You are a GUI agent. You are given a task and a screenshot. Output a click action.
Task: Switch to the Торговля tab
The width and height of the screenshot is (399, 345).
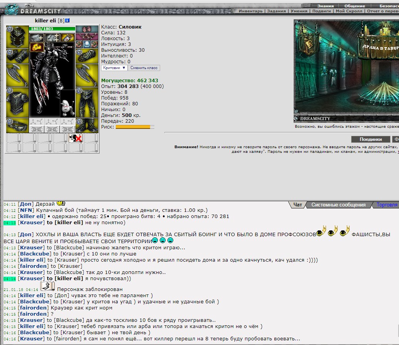(387, 205)
